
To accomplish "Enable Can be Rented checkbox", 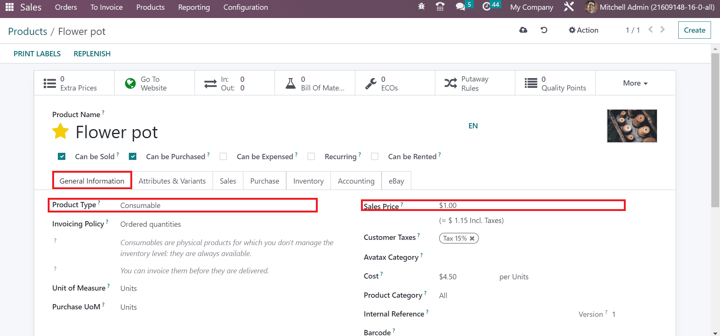I will 374,157.
